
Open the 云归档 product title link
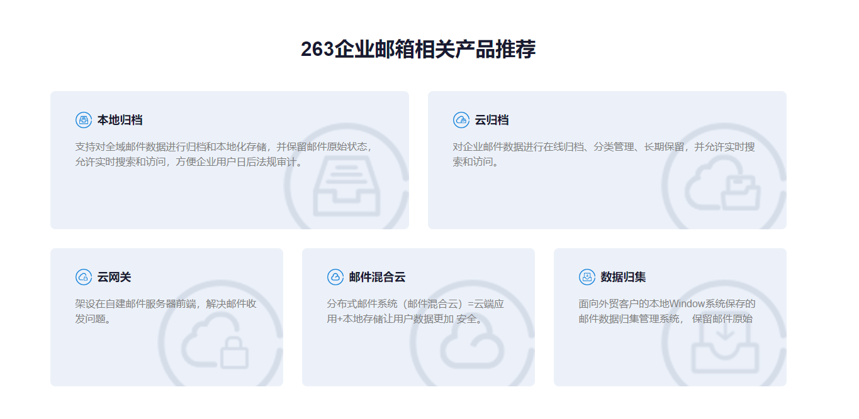pos(491,120)
